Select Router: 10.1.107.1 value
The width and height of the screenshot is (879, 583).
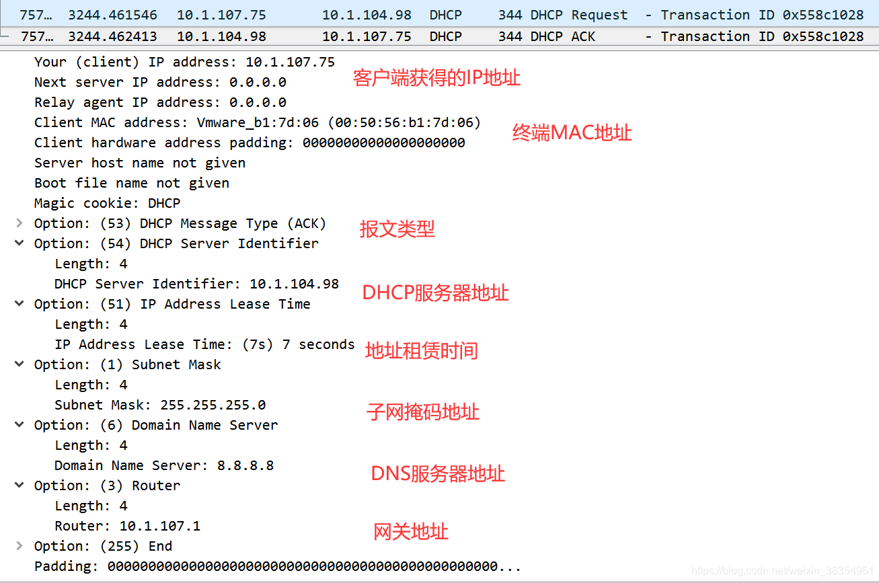pyautogui.click(x=128, y=526)
